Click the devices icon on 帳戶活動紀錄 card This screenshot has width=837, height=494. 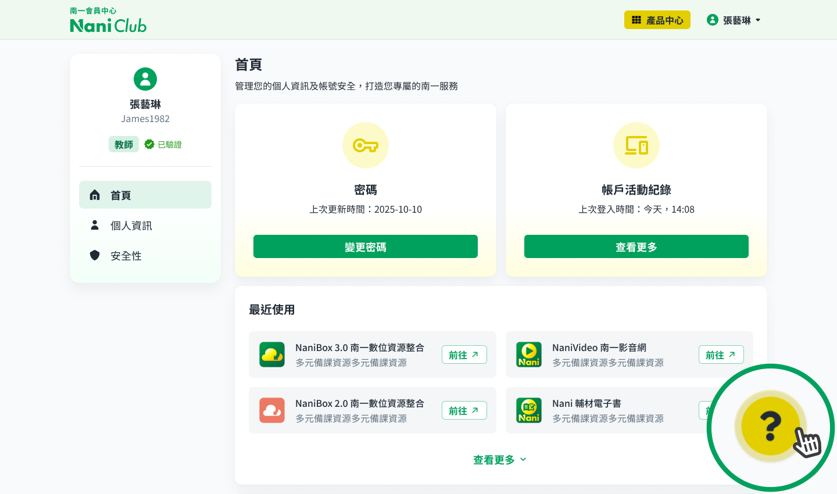[x=636, y=145]
